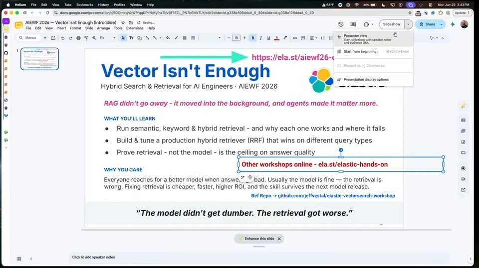Click the redo arrow in toolbar
The width and height of the screenshot is (479, 268).
(70, 38)
